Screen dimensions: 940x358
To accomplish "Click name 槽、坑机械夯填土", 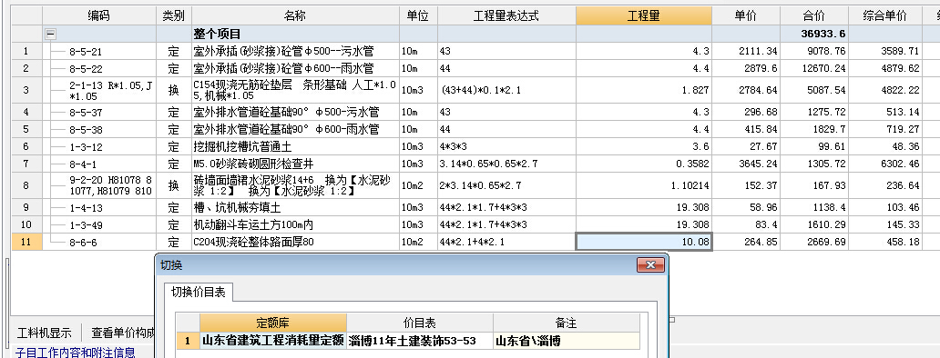I will (237, 208).
